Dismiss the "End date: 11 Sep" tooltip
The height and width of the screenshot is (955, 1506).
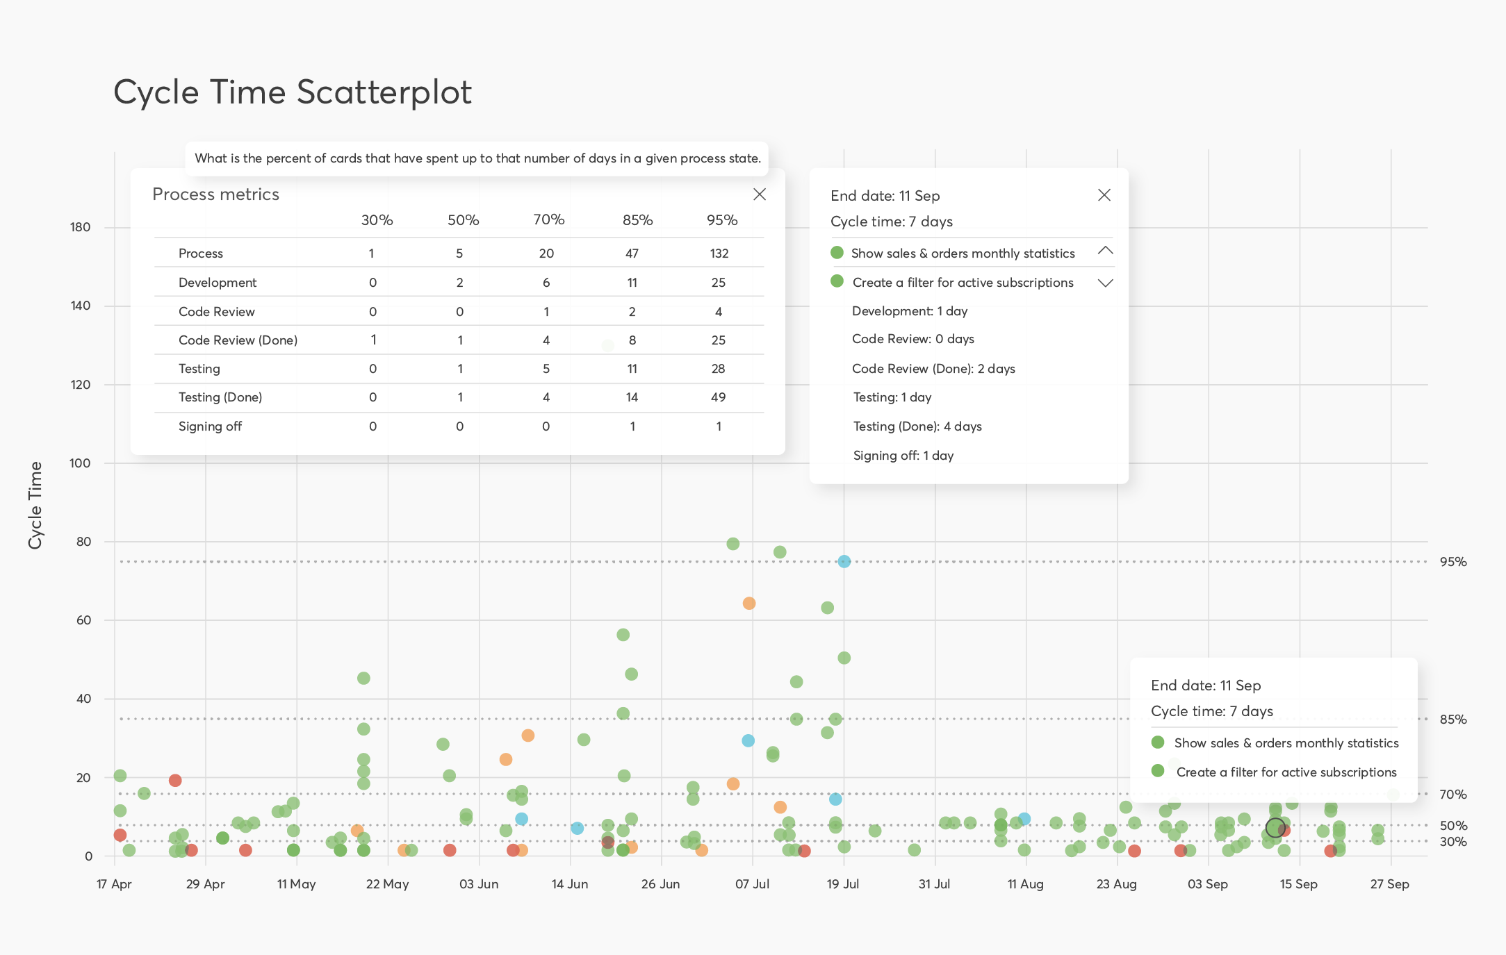pyautogui.click(x=1104, y=195)
